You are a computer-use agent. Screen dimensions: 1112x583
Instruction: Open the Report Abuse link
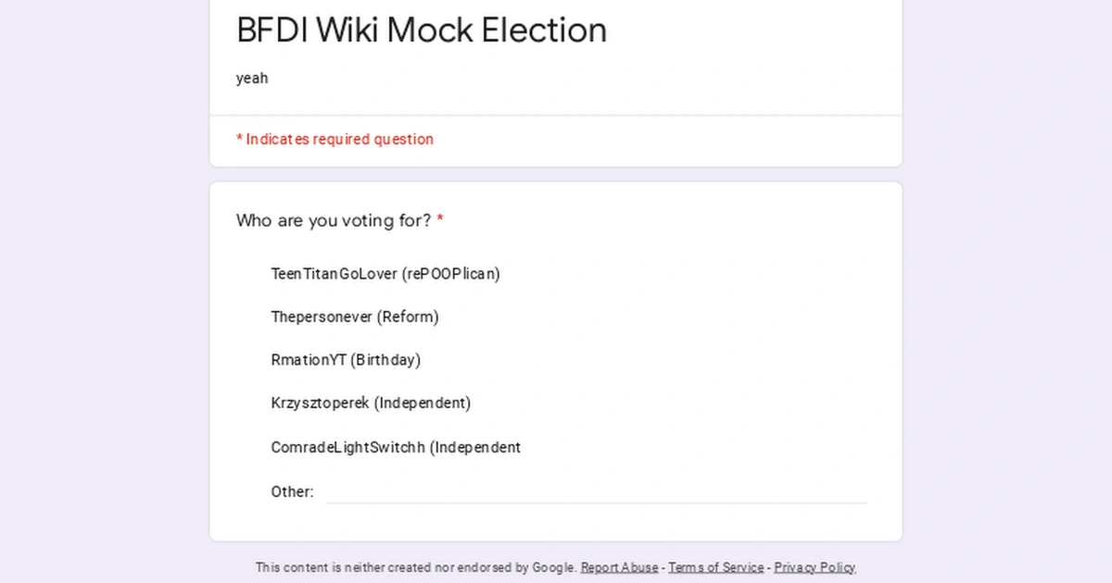pos(619,567)
